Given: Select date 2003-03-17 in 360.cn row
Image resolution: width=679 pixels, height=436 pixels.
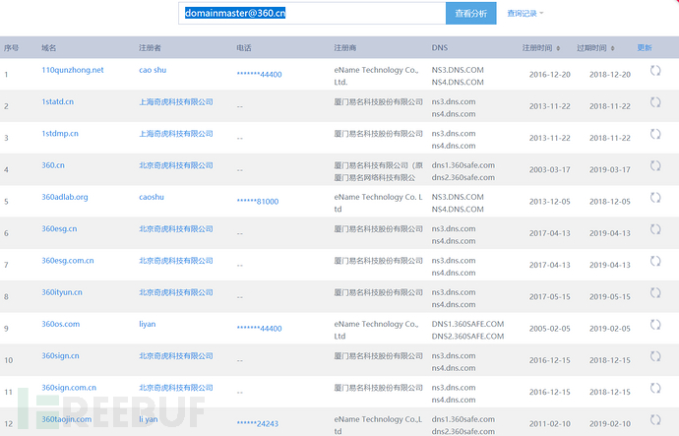Looking at the screenshot, I should 549,169.
